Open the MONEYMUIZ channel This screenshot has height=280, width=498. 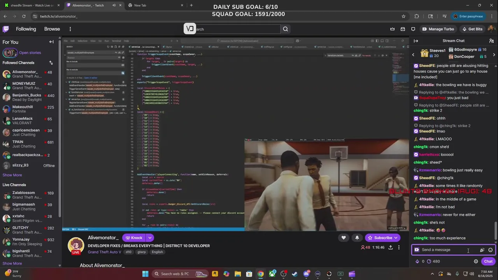(x=30, y=86)
